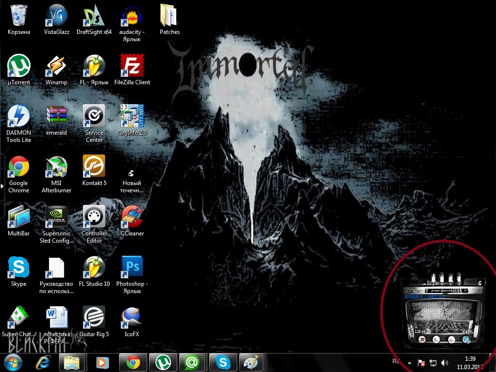
Task: Select the Новый точечн... file icon
Action: point(132,181)
